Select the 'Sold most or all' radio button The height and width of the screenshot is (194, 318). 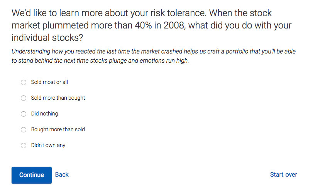24,82
